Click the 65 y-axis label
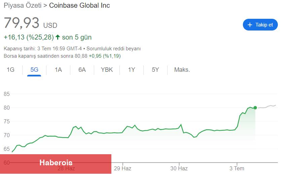 pos(7,149)
